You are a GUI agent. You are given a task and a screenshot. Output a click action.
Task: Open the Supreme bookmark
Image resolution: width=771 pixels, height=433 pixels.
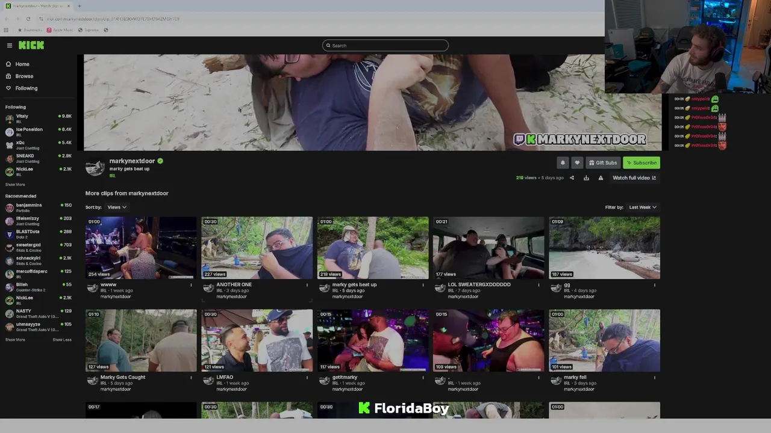89,30
